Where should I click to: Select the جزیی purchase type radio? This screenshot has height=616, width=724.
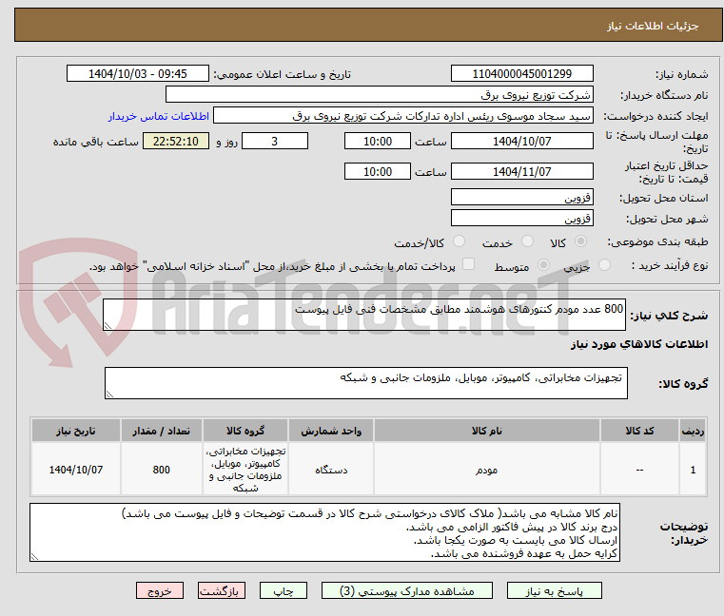(x=604, y=265)
